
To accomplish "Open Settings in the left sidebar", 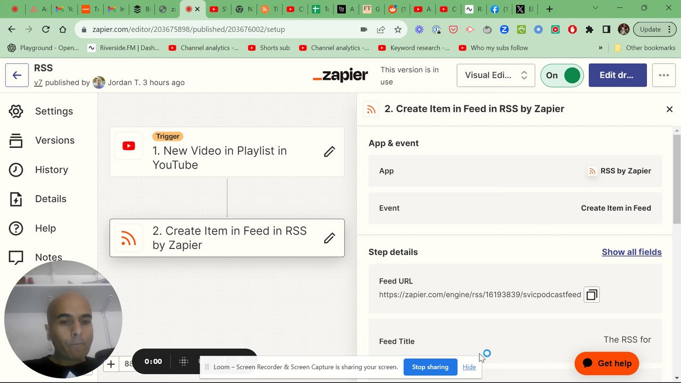I will click(41, 111).
